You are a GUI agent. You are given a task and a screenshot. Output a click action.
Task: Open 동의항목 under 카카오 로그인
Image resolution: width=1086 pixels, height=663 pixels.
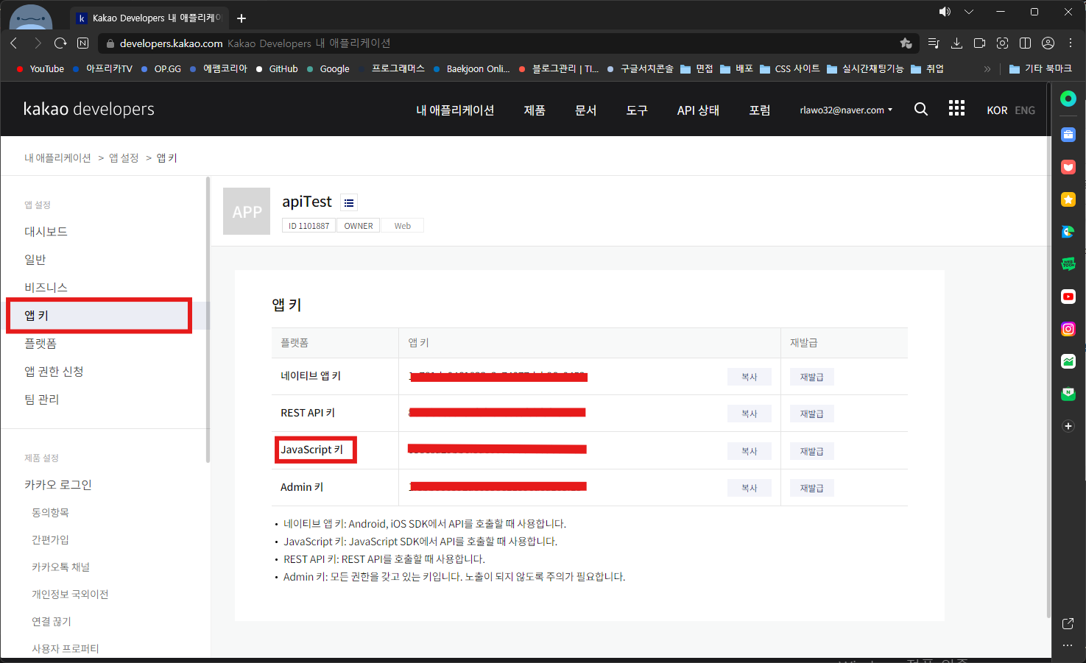point(50,513)
